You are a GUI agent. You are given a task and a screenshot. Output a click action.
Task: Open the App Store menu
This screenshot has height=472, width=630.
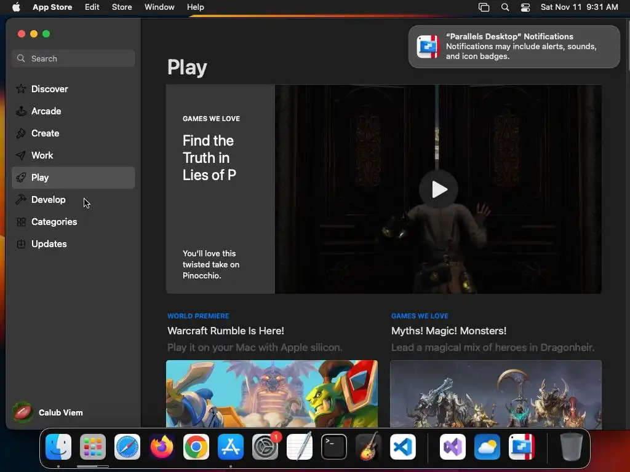[x=52, y=7]
